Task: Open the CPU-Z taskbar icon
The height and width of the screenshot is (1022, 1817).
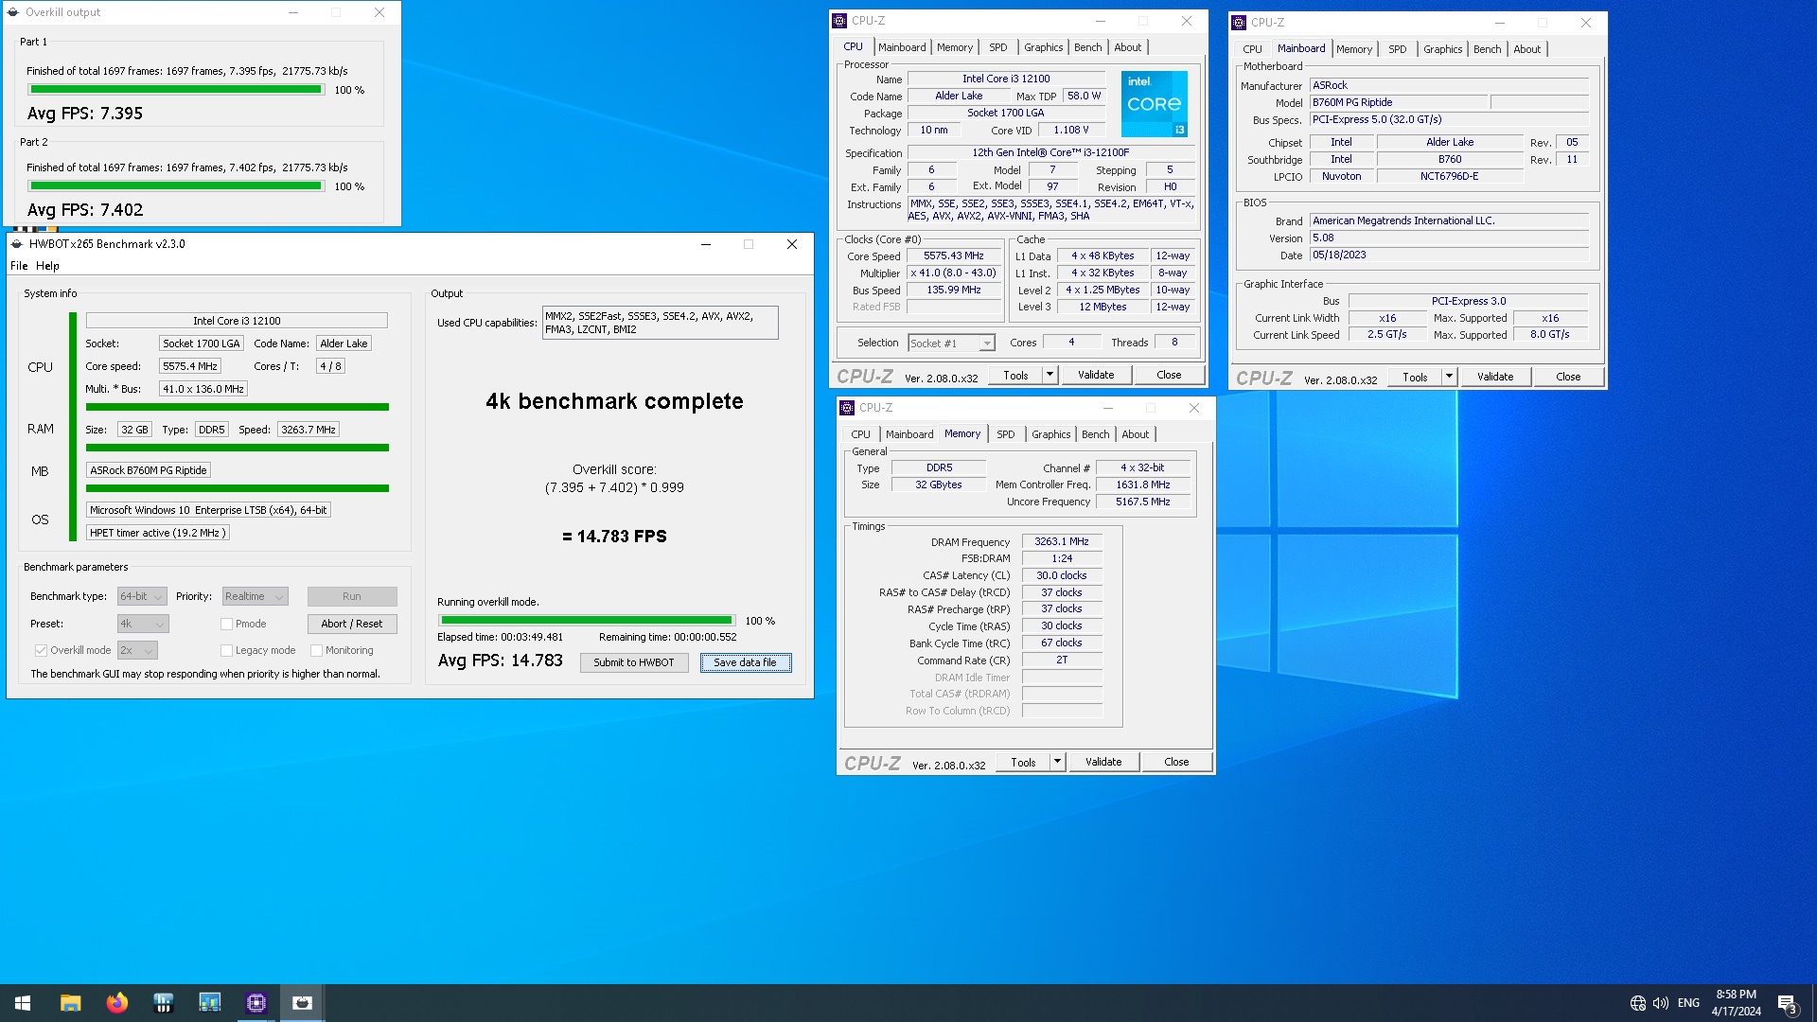Action: click(x=256, y=1003)
